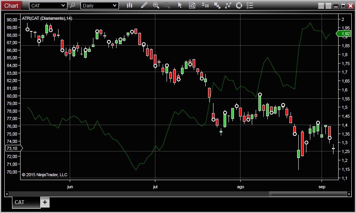Click the horizontal scrollbar thumb
This screenshot has height=213, width=356.
[x=308, y=194]
